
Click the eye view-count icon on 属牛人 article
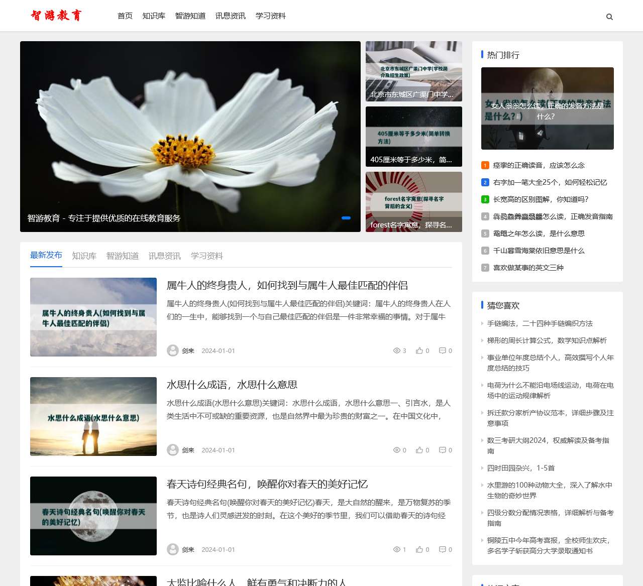click(x=396, y=350)
